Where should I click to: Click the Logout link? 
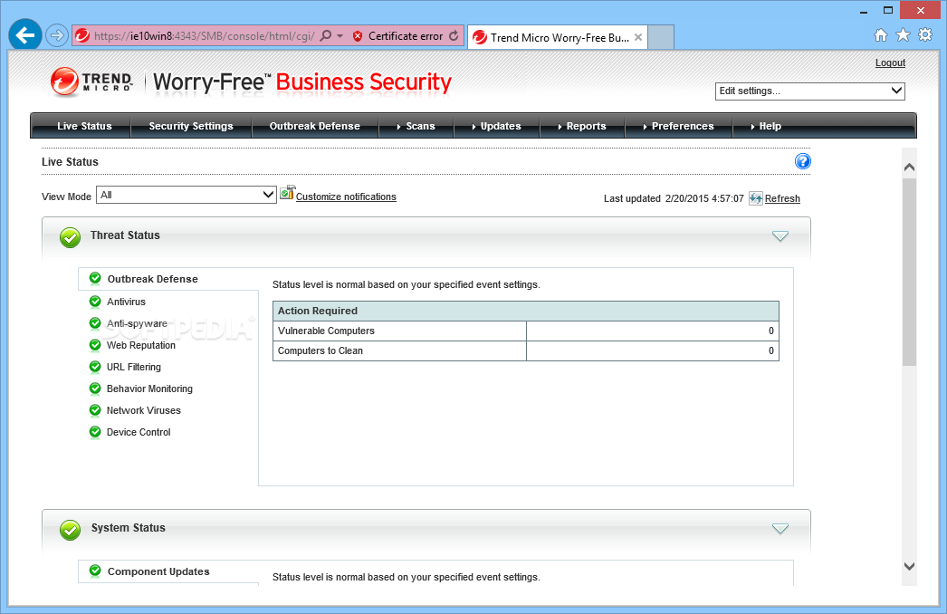[890, 62]
